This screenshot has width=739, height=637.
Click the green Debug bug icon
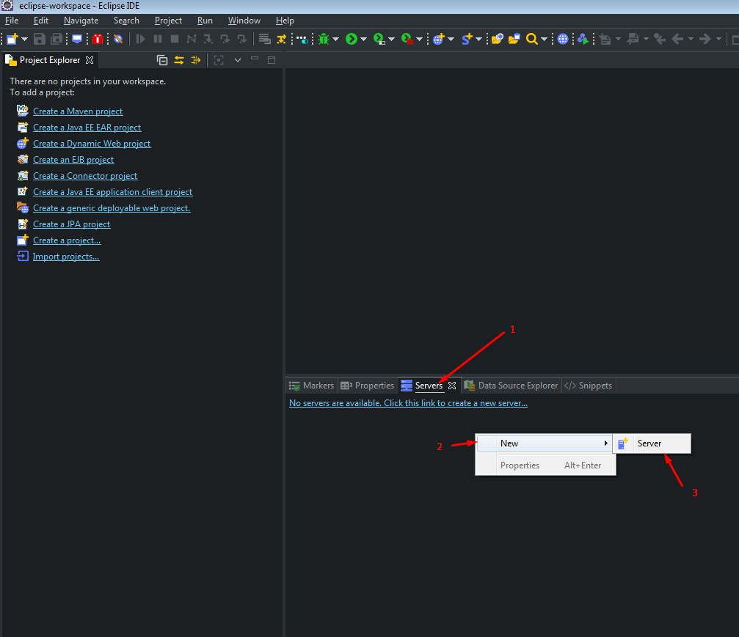coord(324,39)
